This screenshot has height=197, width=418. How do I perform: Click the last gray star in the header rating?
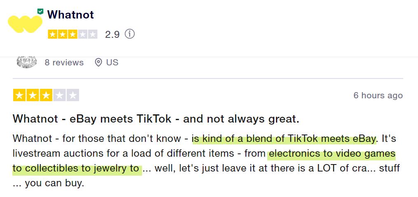[x=93, y=34]
